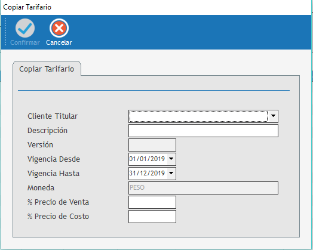Focus the % Precio de Venta field
This screenshot has height=250, width=313.
click(152, 202)
